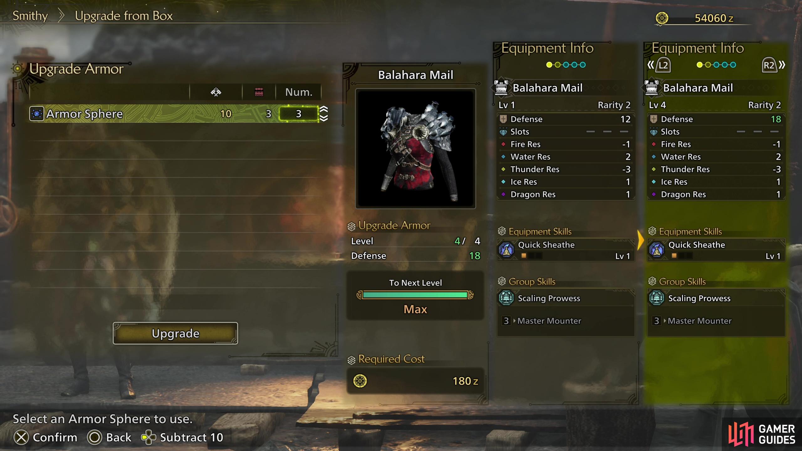Decrease Armor Sphere quantity with down arrow
Viewport: 802px width, 451px height.
tap(324, 118)
